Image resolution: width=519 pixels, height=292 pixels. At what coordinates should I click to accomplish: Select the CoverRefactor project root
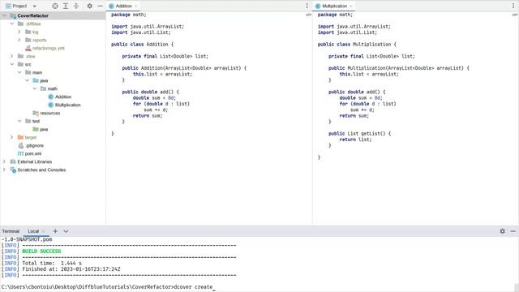[x=32, y=15]
